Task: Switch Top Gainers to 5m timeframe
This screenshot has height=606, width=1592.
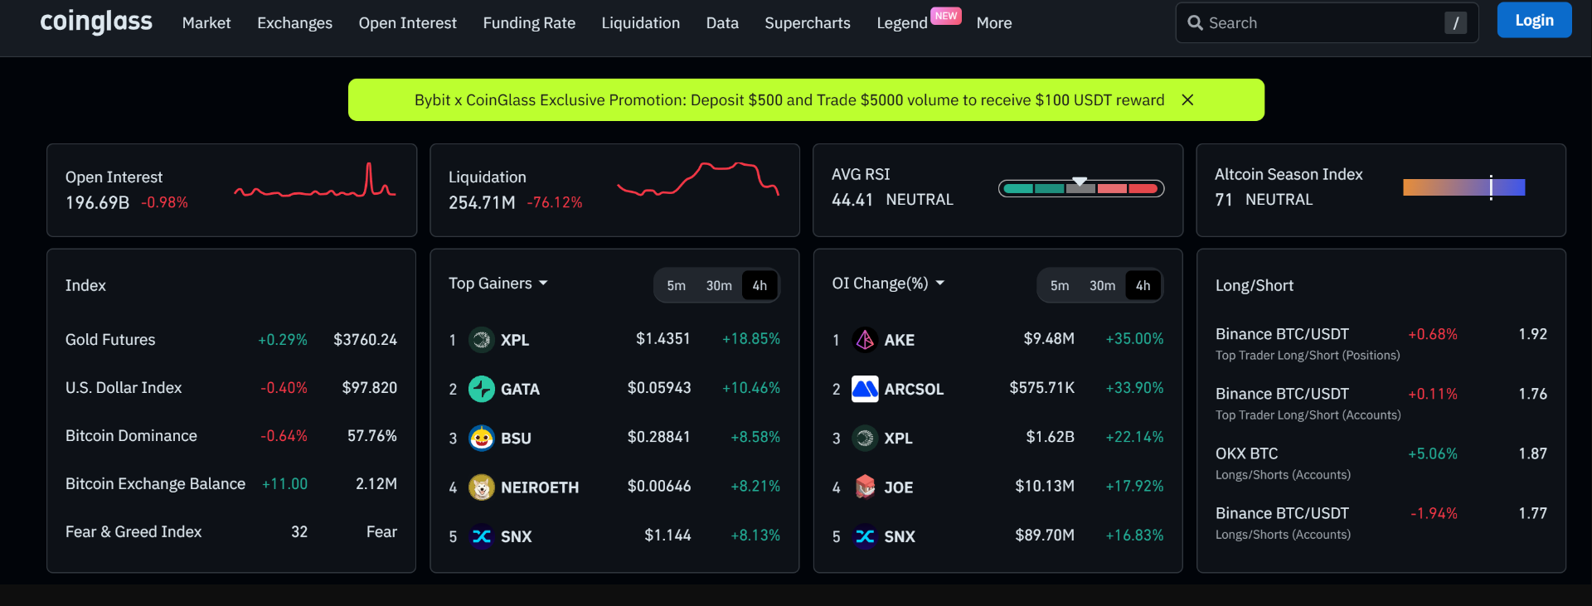Action: point(676,285)
